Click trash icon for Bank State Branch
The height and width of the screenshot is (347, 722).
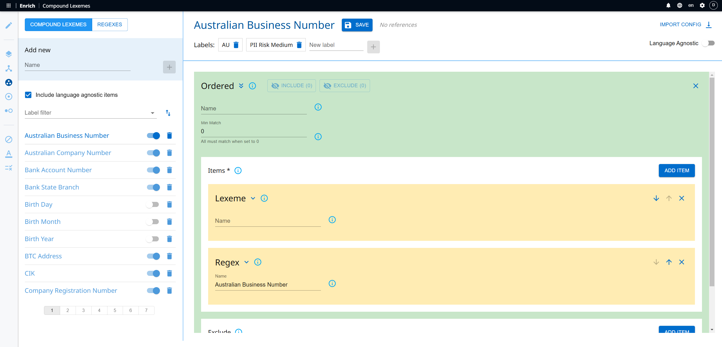(x=170, y=187)
